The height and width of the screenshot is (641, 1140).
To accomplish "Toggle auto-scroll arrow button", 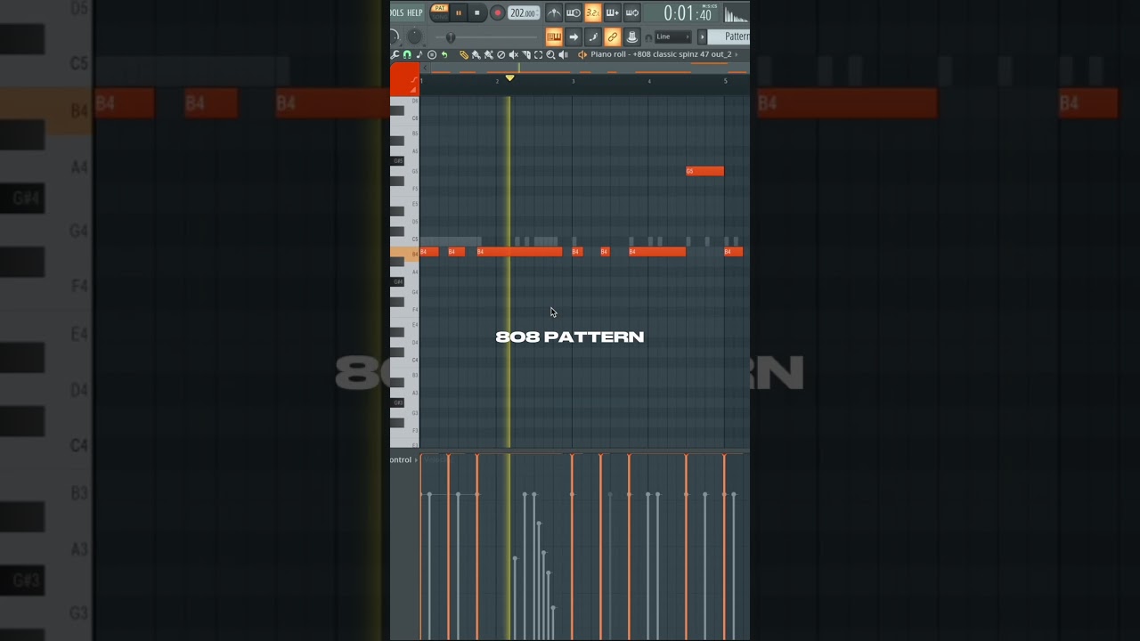I will tap(574, 37).
